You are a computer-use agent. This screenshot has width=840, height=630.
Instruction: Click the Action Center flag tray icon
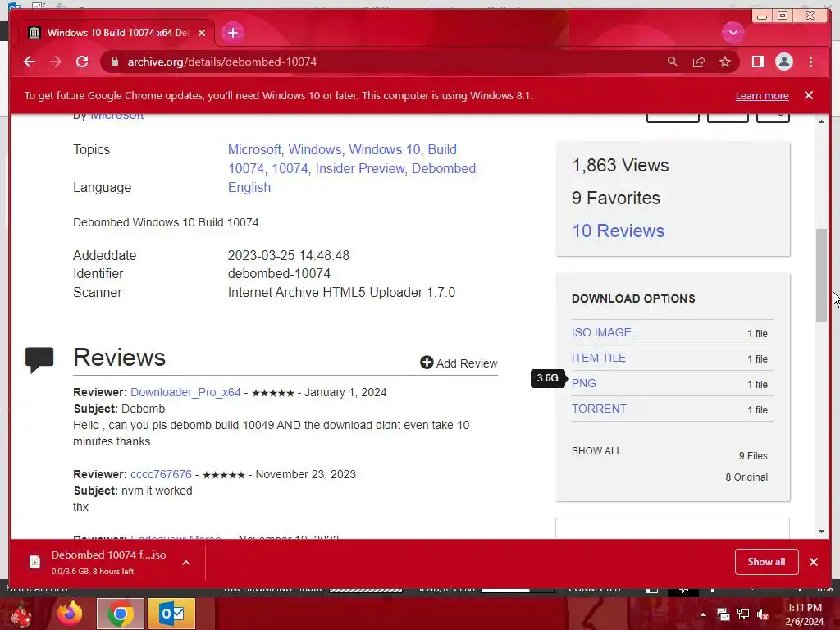coord(724,614)
